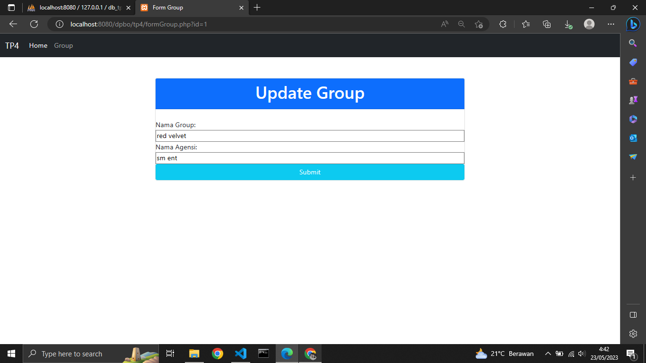Open Bing Chat in the Edge sidebar
Image resolution: width=646 pixels, height=363 pixels.
tap(633, 24)
